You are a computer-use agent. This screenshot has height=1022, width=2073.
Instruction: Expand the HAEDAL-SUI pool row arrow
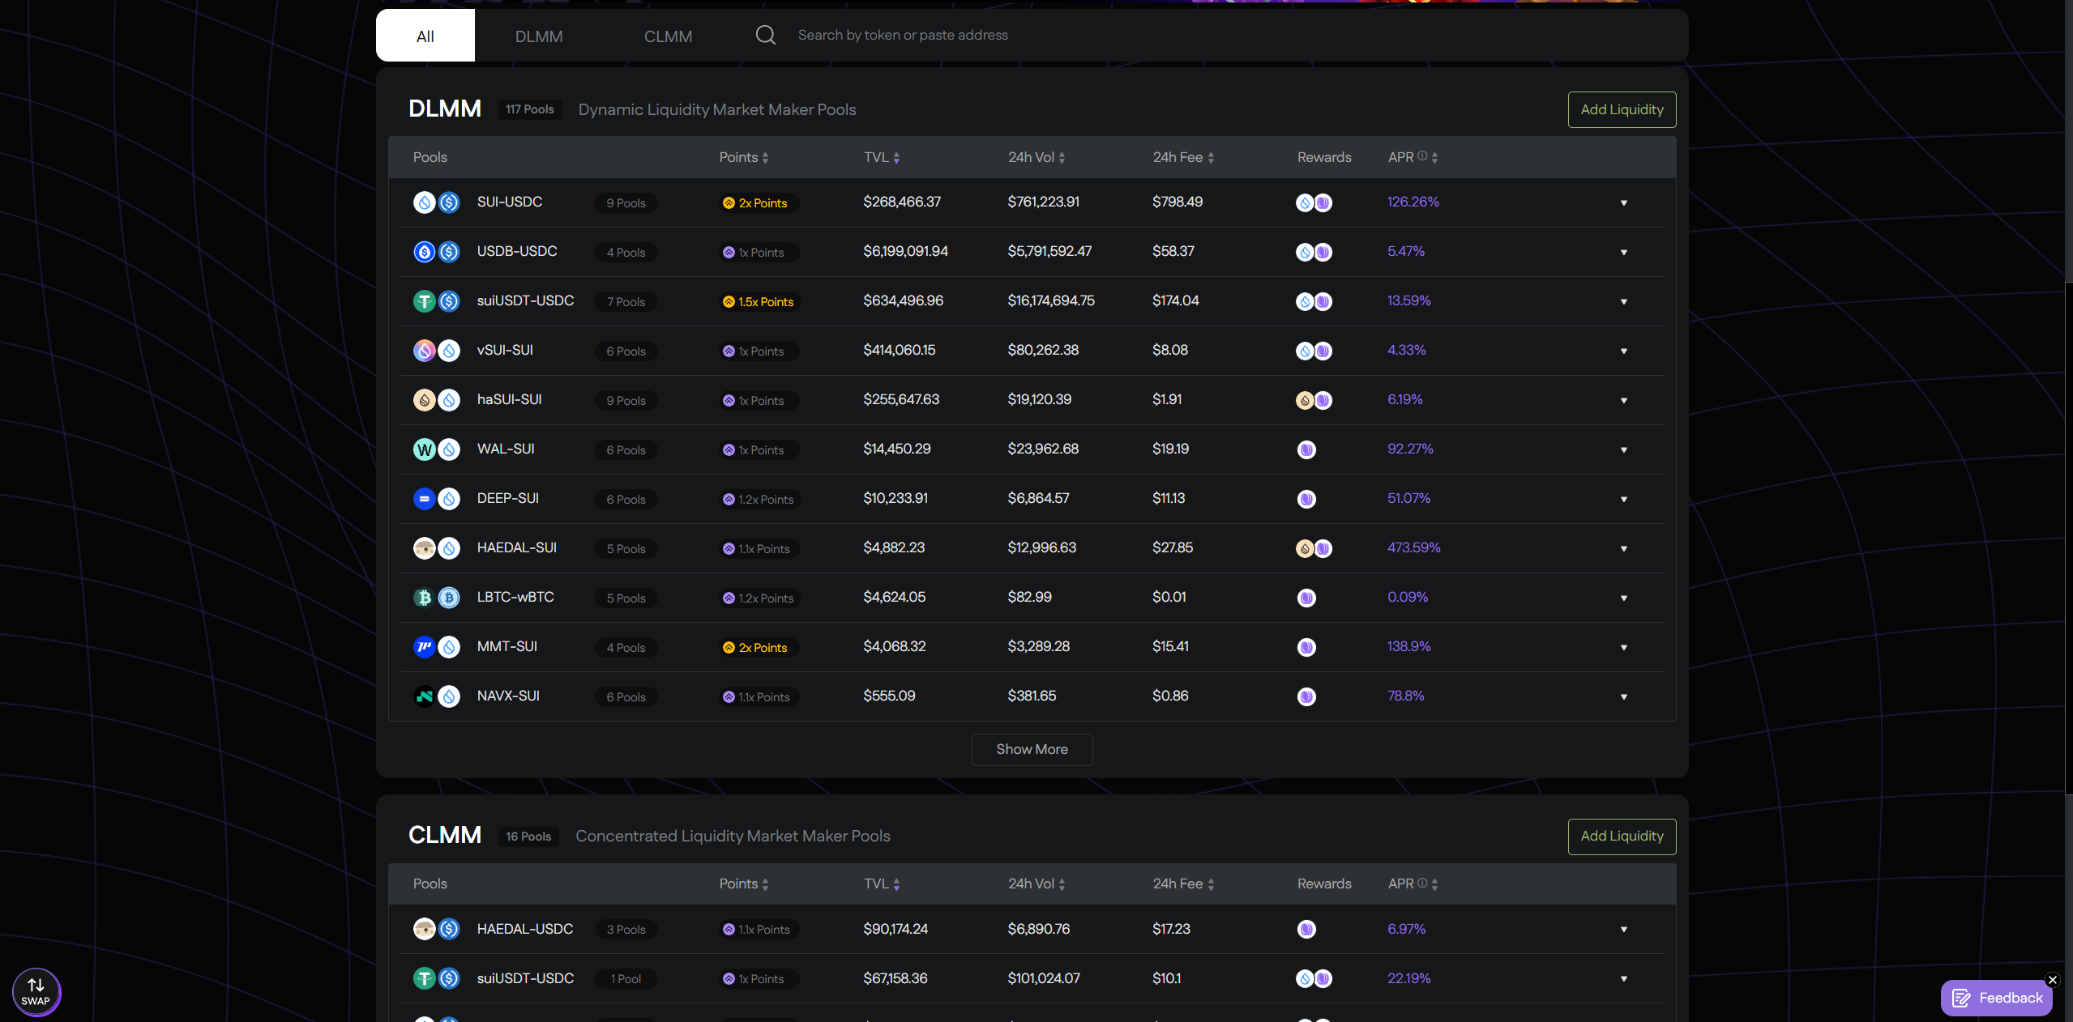click(1623, 548)
